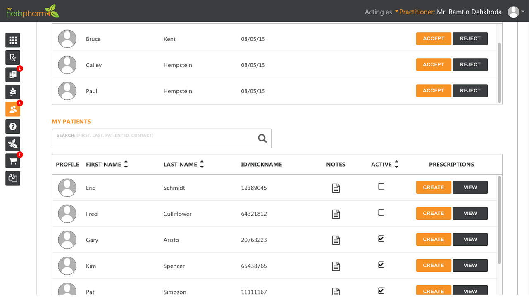Screen dimensions: 529x297
Task: Toggle active checkbox for Eric Schmidt
Action: 381,186
